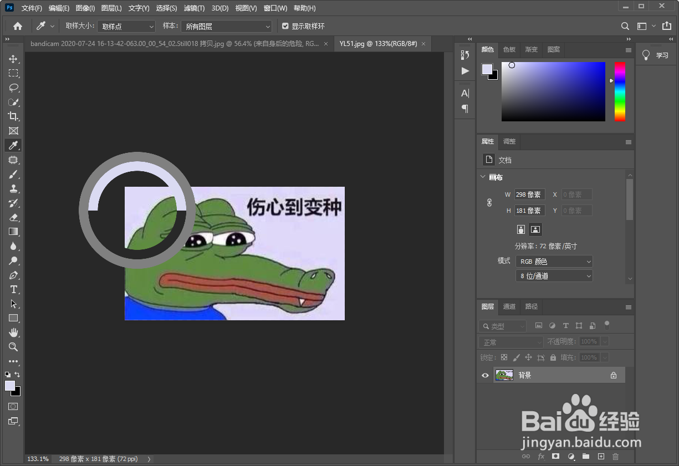679x466 pixels.
Task: Toggle Show Sampling Ring checkbox
Action: pyautogui.click(x=285, y=26)
